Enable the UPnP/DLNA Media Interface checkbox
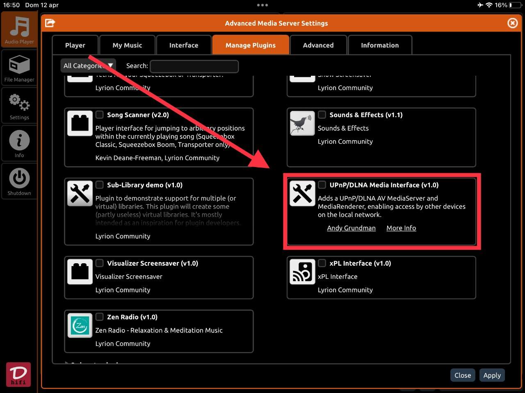The height and width of the screenshot is (393, 525). pos(322,185)
